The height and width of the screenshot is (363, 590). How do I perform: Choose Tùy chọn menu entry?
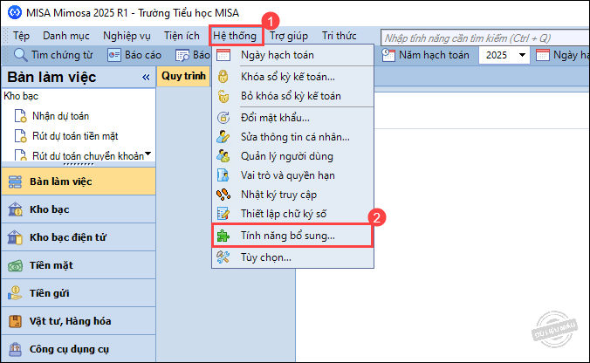292,257
